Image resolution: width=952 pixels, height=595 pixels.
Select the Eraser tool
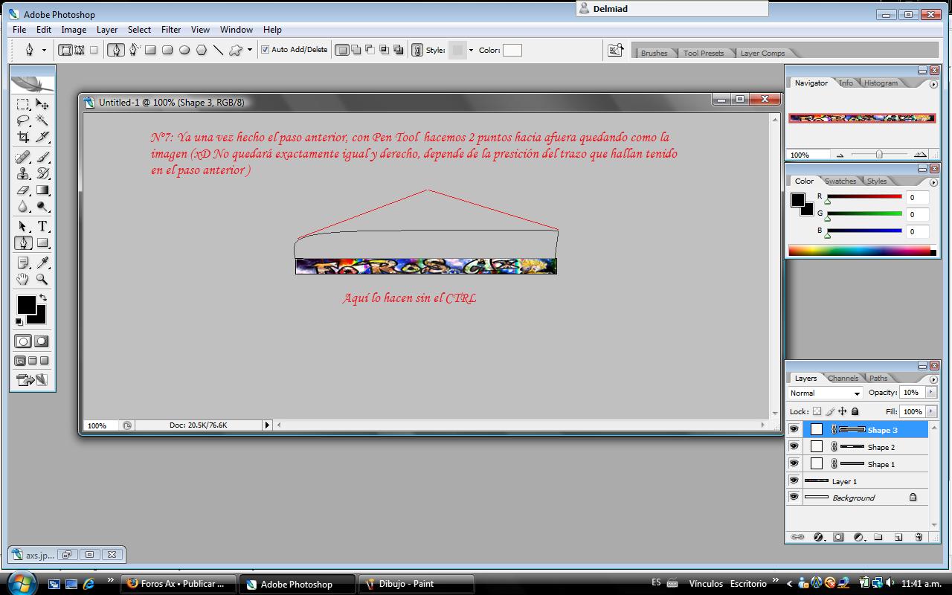click(23, 190)
